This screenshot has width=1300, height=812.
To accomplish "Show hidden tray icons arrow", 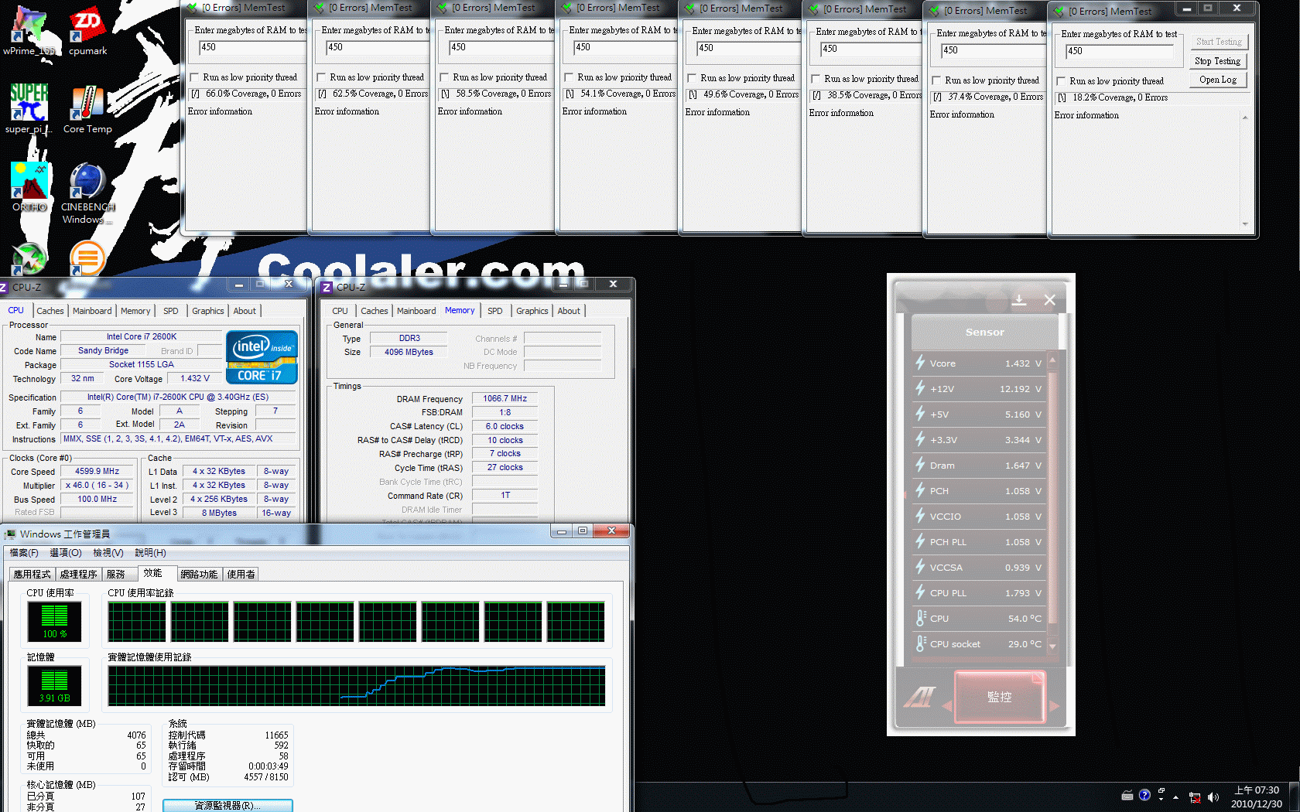I will [x=1176, y=797].
